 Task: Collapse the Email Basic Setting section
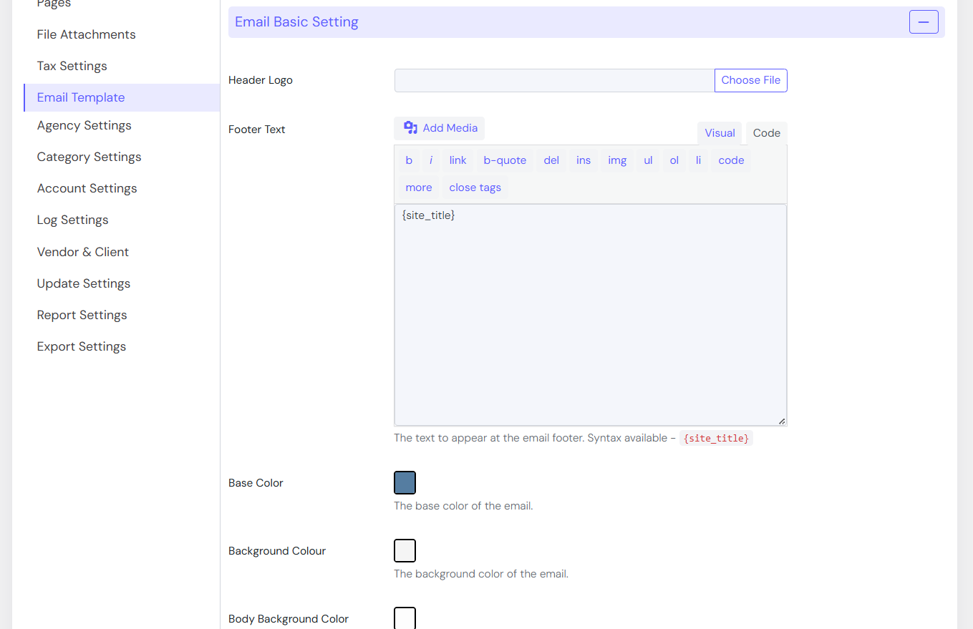(x=923, y=22)
